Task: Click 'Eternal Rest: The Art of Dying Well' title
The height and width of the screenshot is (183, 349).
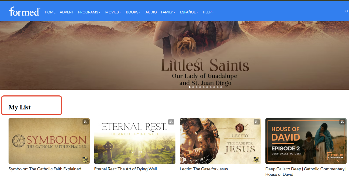Action: click(125, 169)
